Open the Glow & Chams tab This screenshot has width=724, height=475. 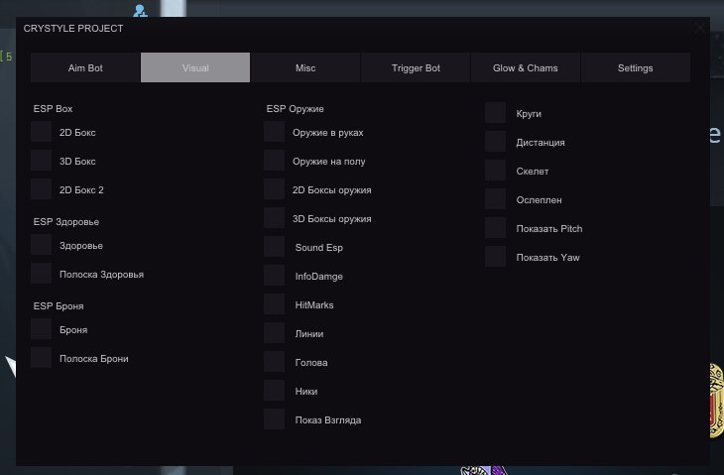[526, 67]
